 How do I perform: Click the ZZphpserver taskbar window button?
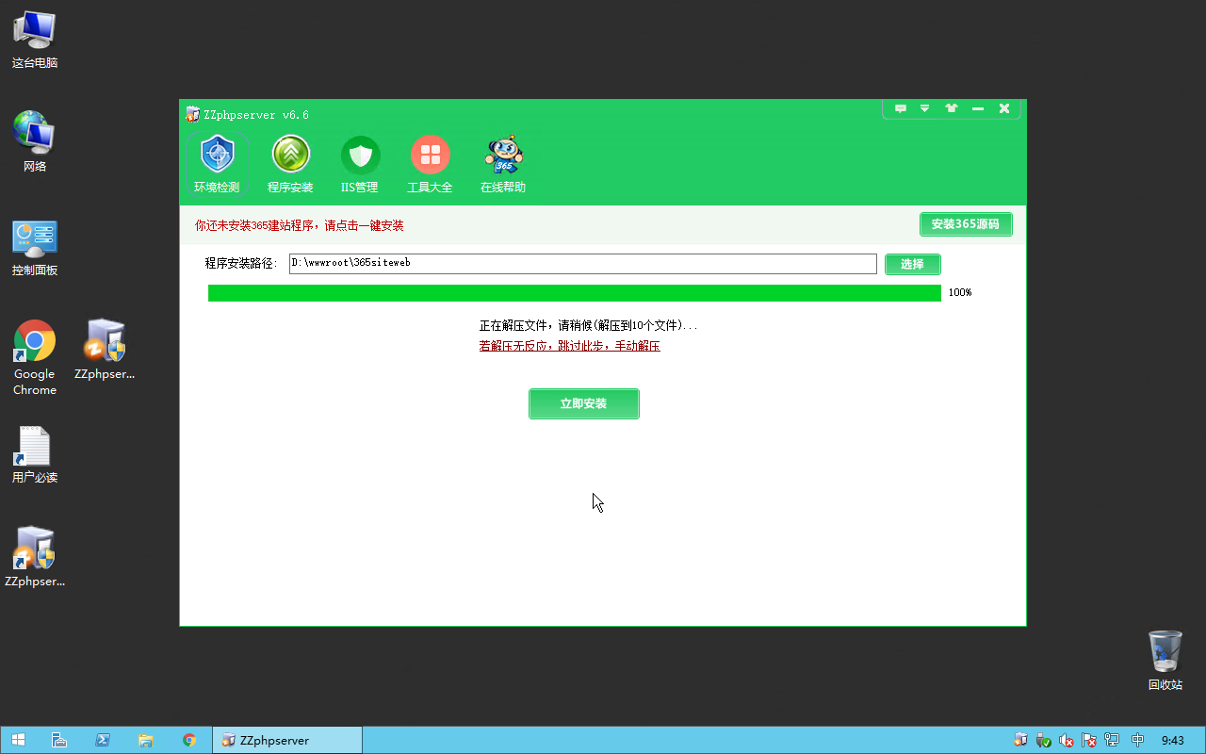[x=287, y=740]
